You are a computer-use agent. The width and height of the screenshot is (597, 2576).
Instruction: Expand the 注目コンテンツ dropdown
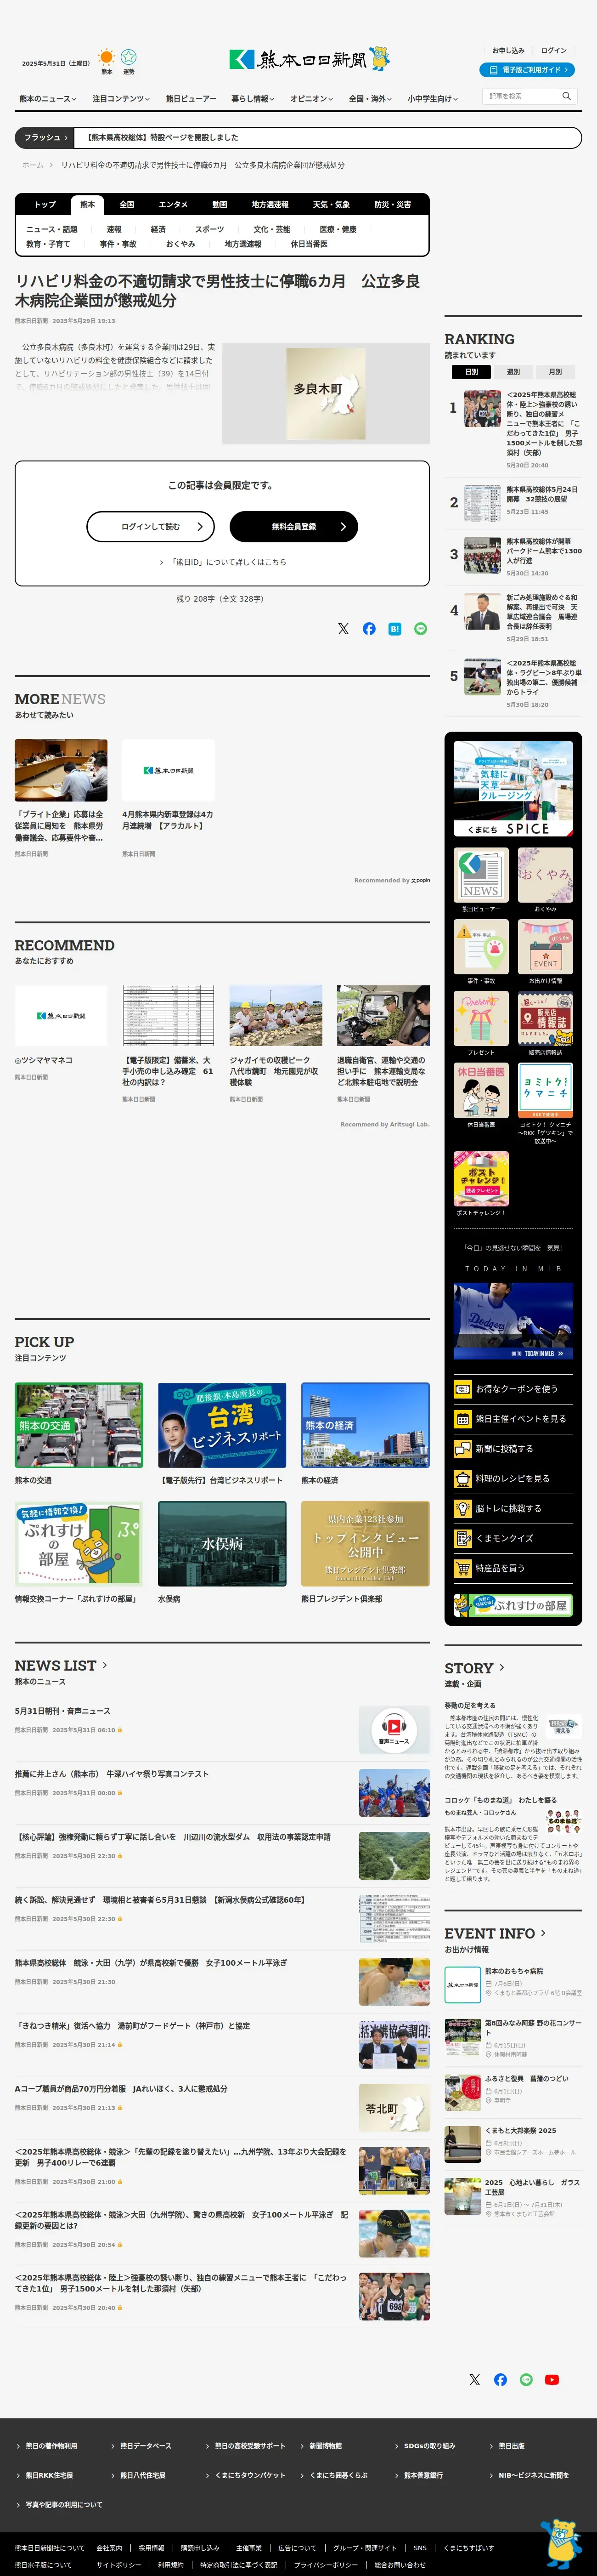[121, 99]
